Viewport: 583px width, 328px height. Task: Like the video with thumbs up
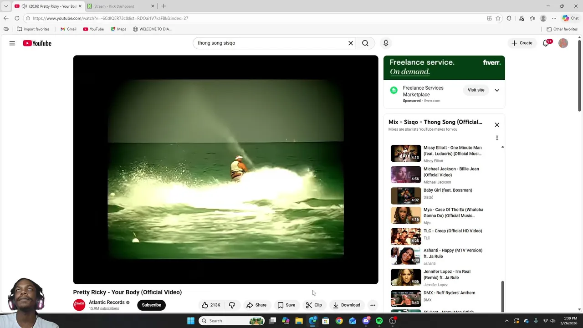tap(211, 305)
